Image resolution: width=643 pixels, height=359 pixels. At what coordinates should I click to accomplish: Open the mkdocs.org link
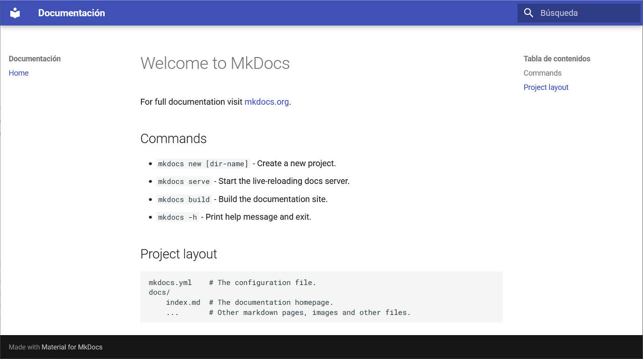point(266,102)
